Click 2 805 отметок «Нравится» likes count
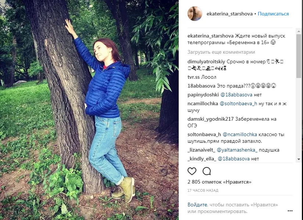This screenshot has height=220, width=303. pyautogui.click(x=220, y=182)
